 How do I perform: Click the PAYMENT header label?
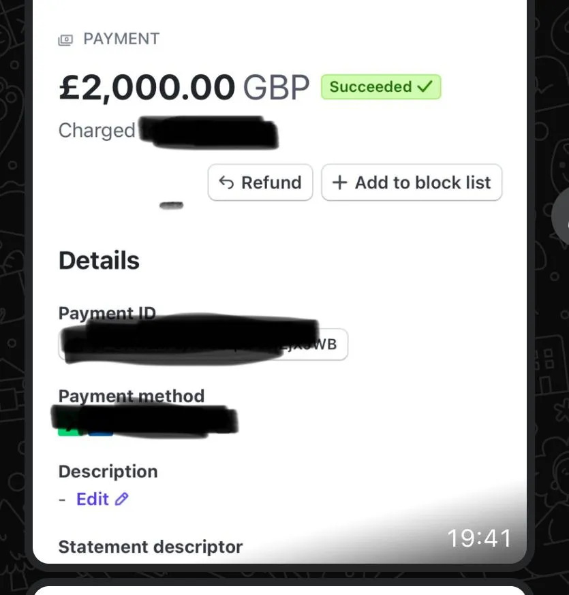click(x=121, y=39)
